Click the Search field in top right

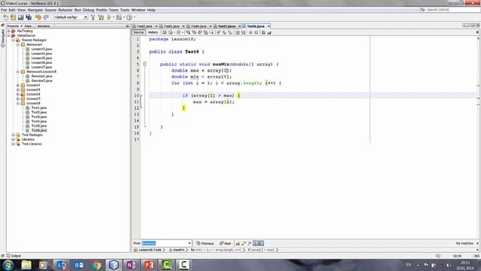point(450,10)
